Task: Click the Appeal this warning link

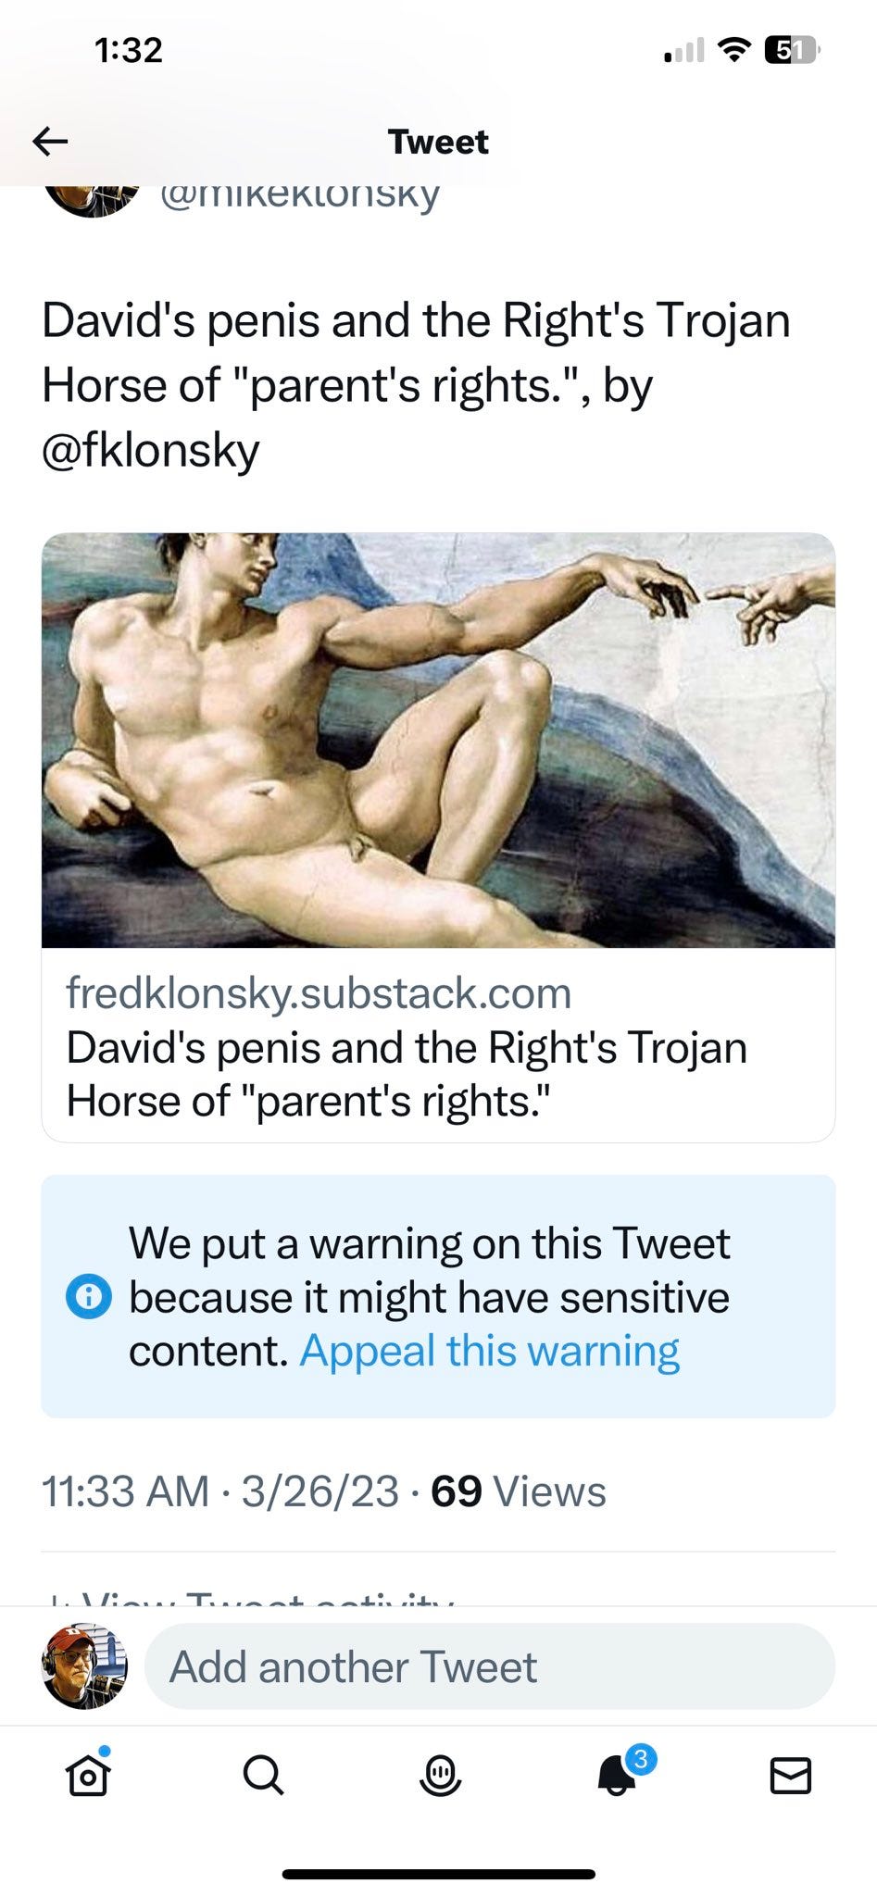Action: (489, 1351)
